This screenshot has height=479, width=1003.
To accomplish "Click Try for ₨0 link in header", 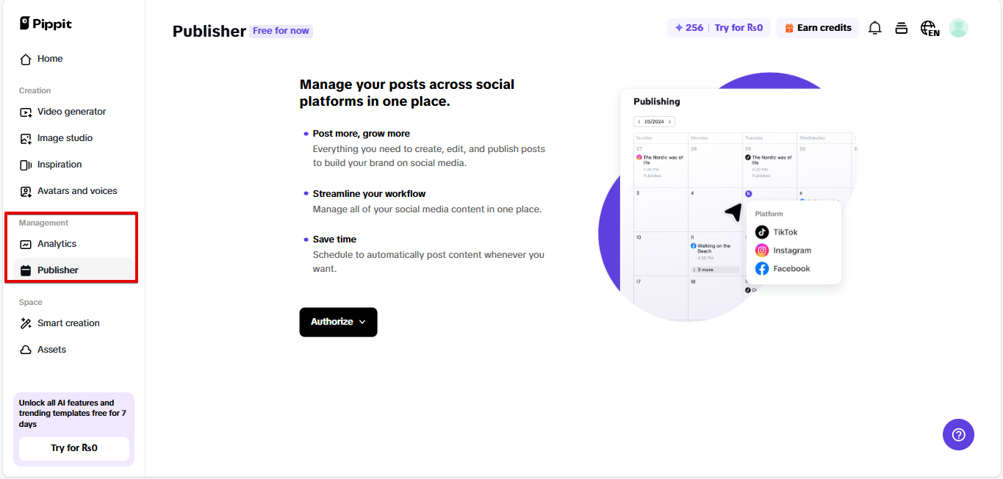I will point(738,28).
